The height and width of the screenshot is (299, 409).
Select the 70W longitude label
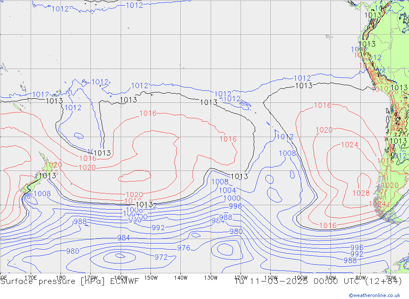[391, 278]
